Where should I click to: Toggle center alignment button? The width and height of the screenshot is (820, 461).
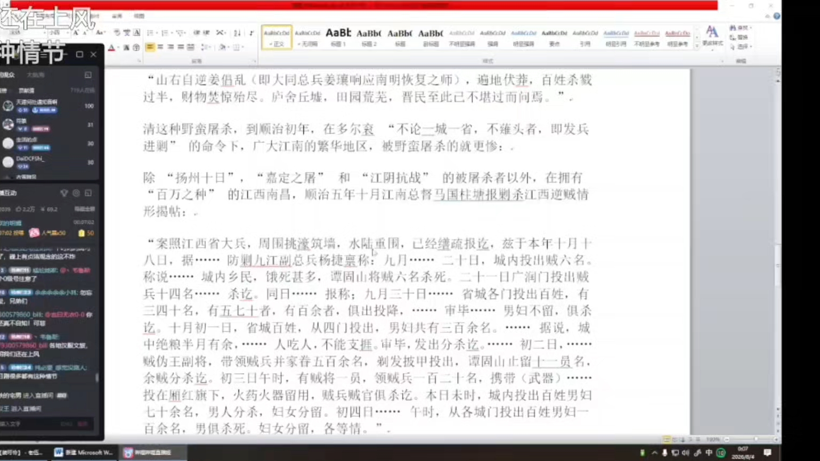point(160,47)
